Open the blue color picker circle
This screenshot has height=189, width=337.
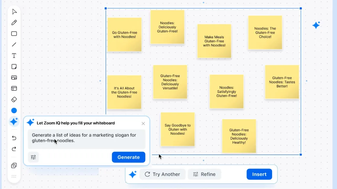click(14, 111)
